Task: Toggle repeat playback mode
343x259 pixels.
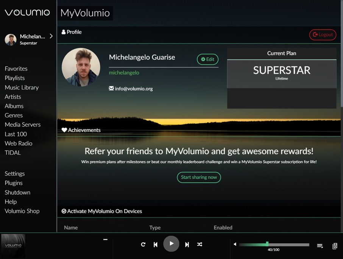Action: [x=143, y=245]
